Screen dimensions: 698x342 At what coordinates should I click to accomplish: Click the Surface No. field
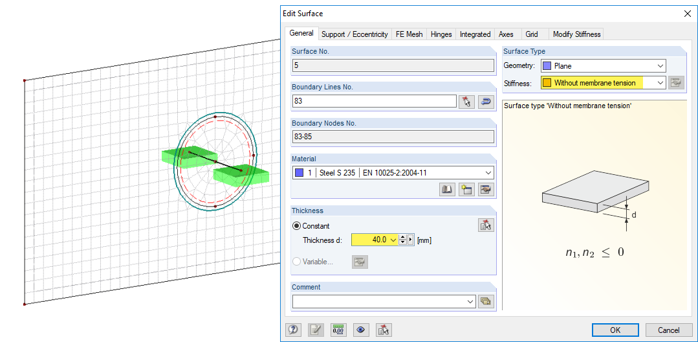pyautogui.click(x=393, y=65)
